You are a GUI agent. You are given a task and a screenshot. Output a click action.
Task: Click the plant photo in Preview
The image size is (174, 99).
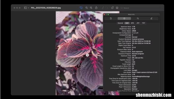tap(79, 53)
